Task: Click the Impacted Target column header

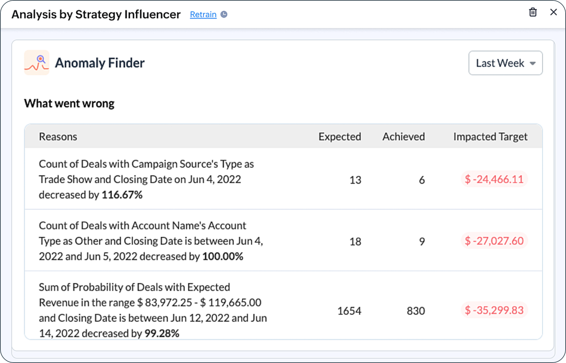Action: [490, 137]
